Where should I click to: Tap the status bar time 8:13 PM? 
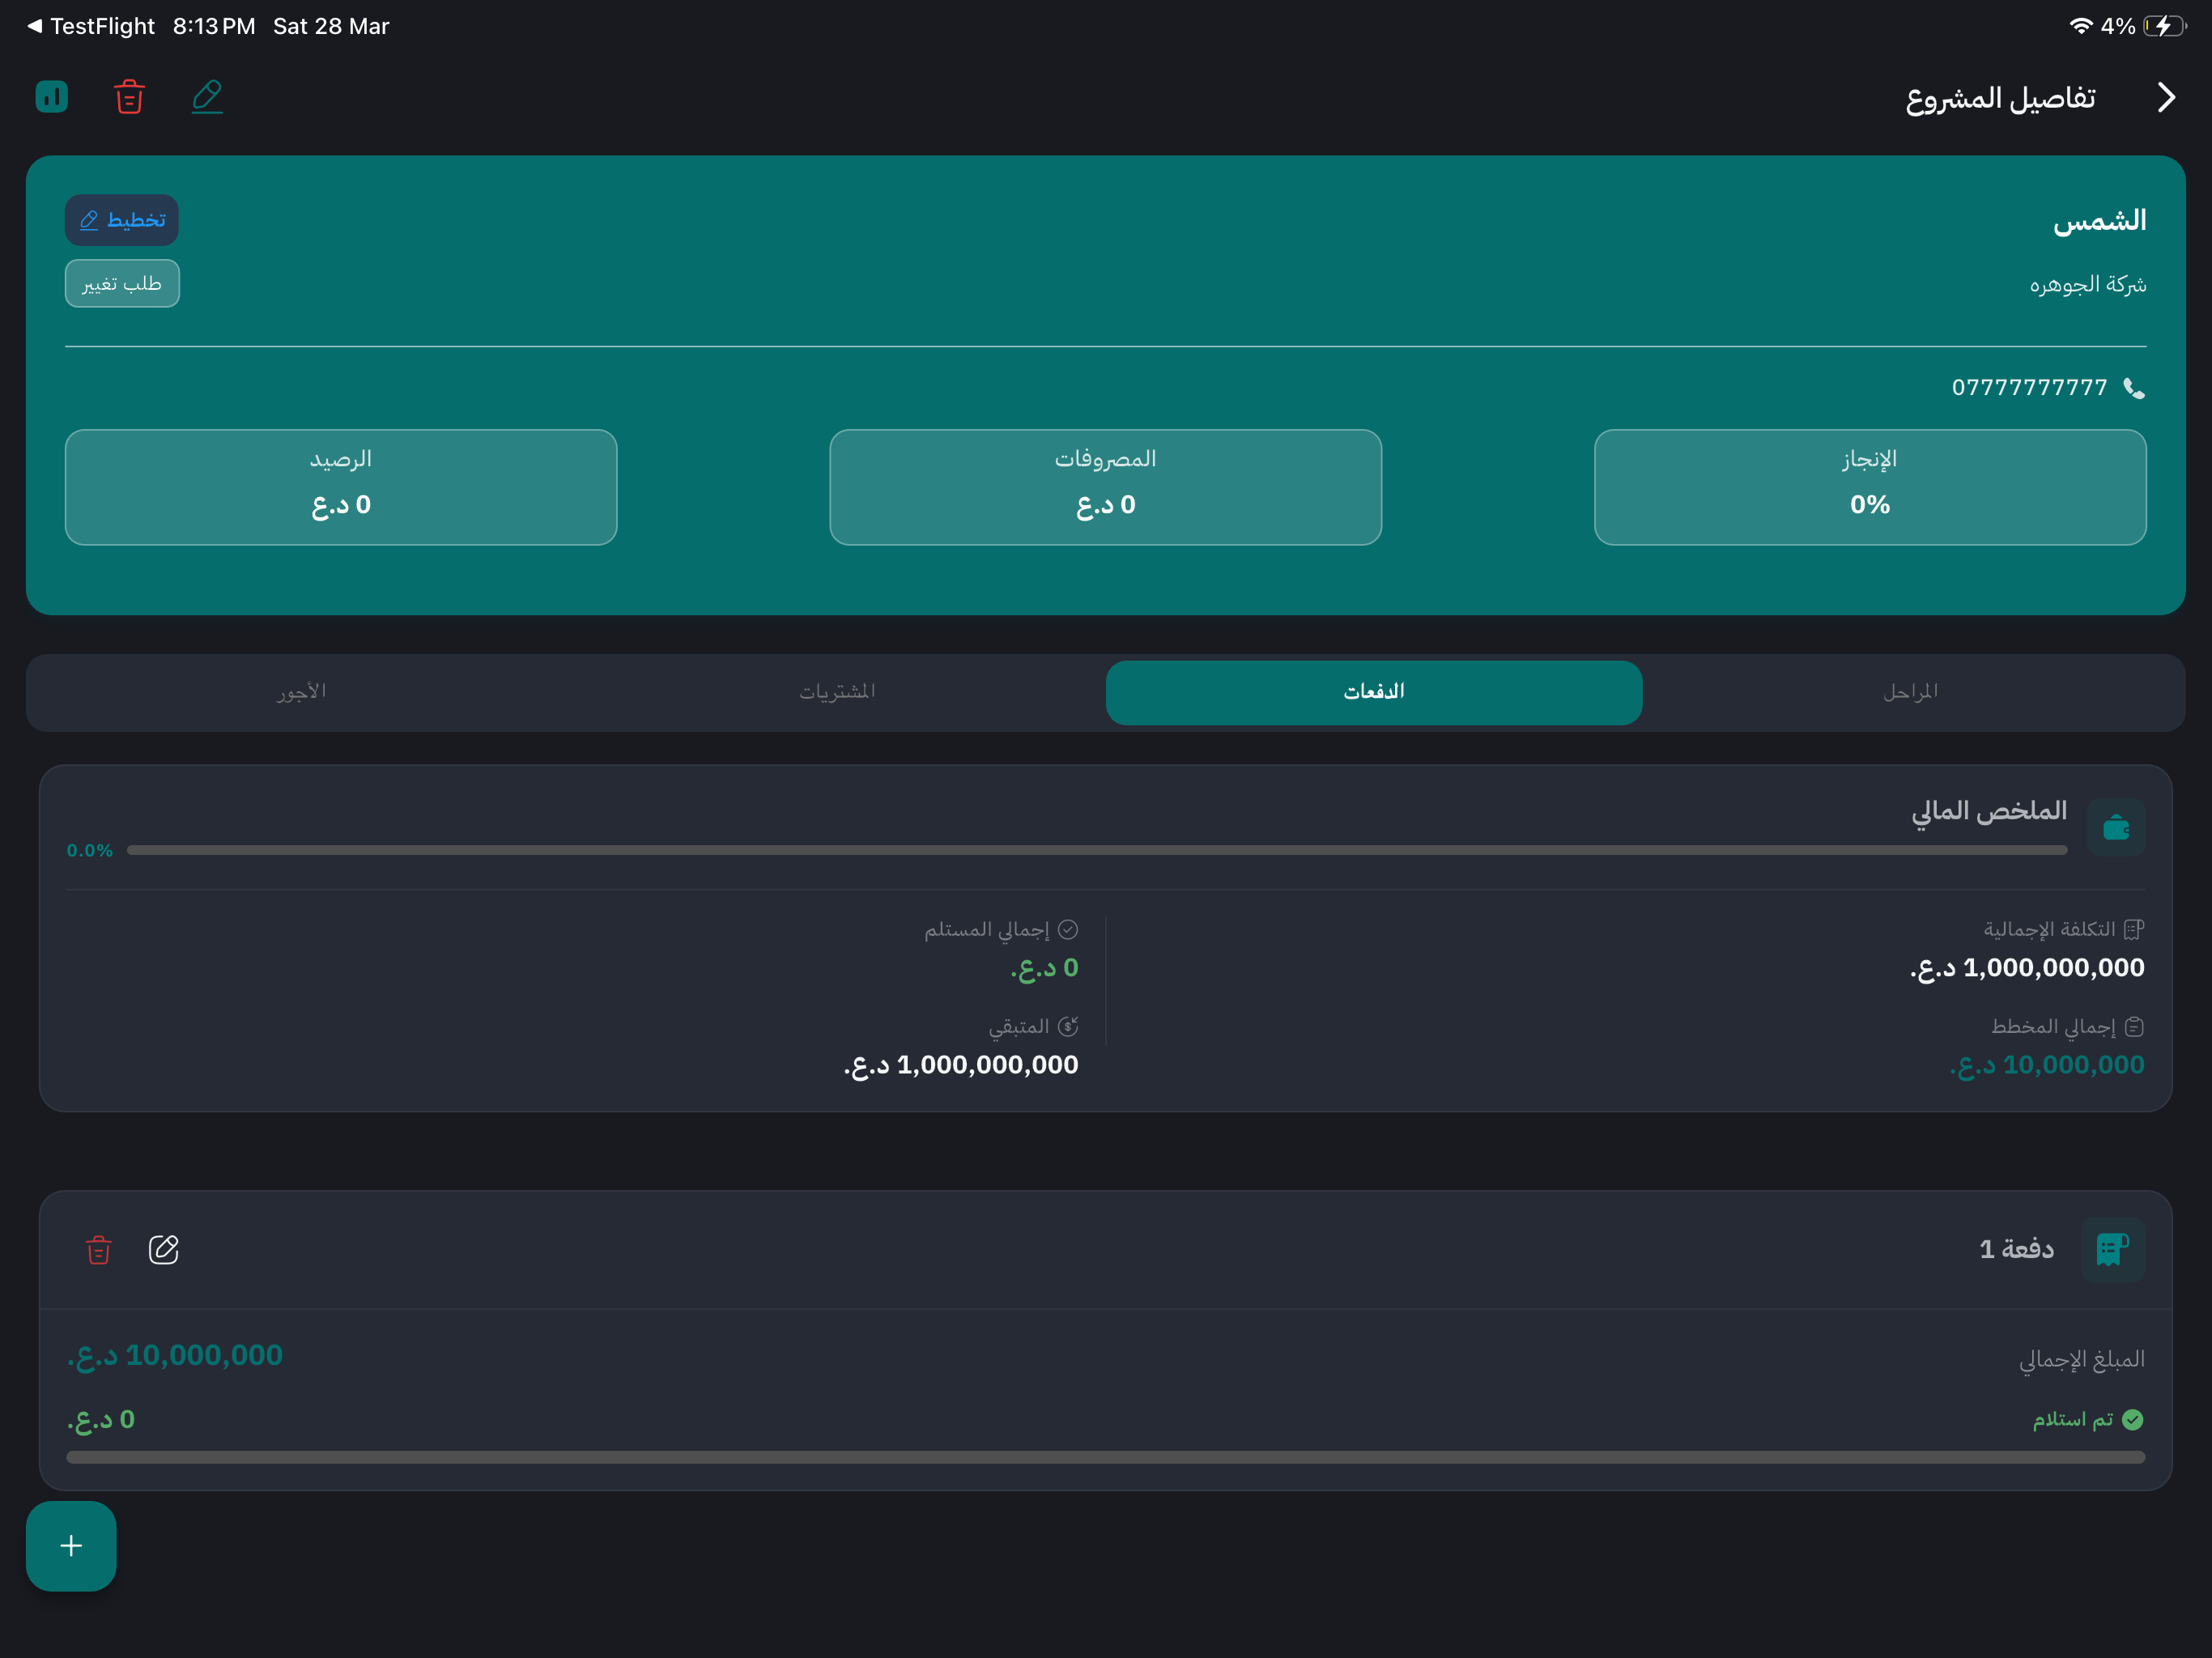tap(214, 26)
